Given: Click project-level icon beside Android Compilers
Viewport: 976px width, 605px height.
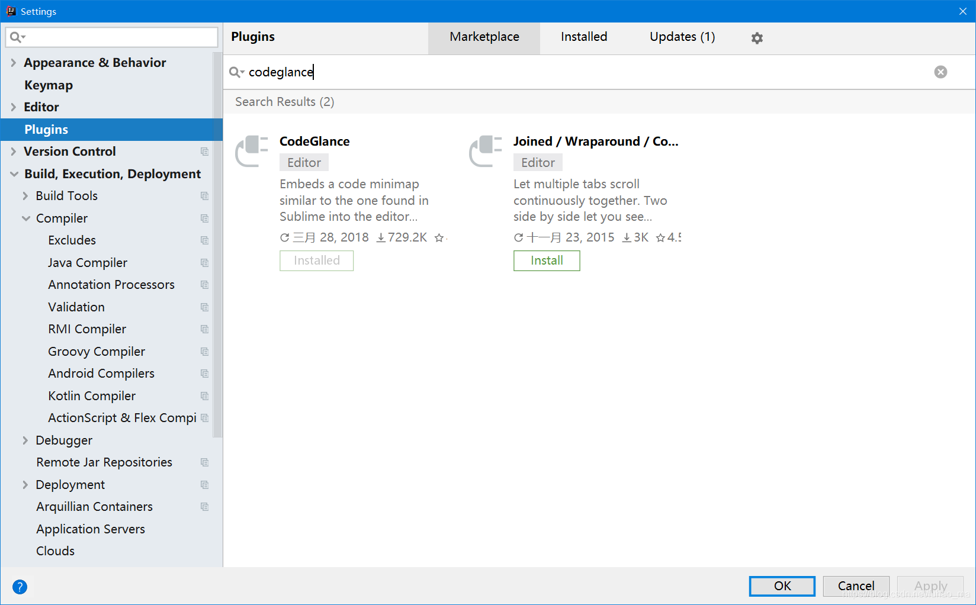Looking at the screenshot, I should pos(204,374).
